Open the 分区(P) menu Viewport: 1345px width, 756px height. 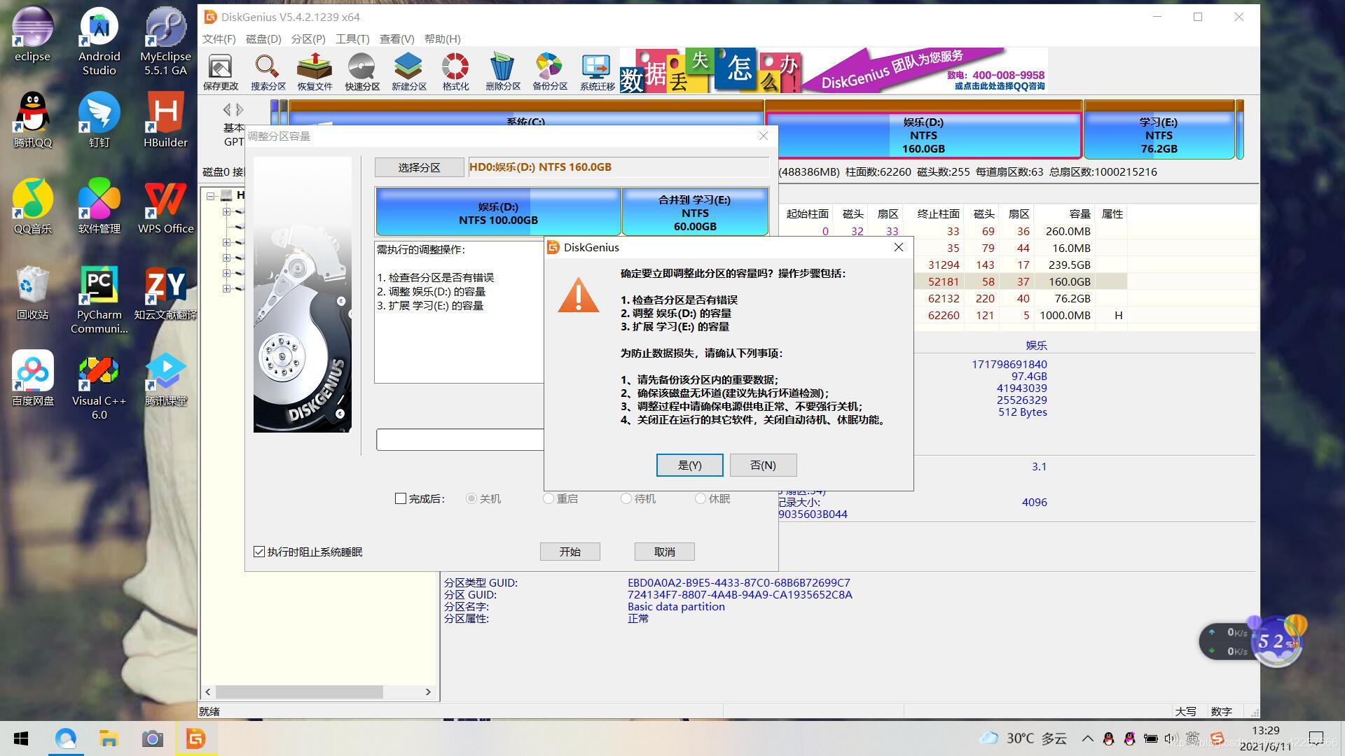(x=308, y=39)
